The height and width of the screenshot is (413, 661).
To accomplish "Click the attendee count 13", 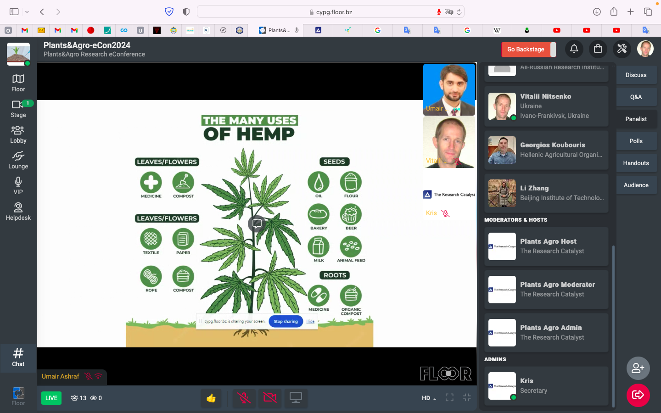I will tap(78, 398).
